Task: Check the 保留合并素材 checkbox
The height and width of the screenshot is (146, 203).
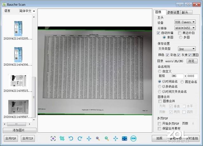Action: 159,129
